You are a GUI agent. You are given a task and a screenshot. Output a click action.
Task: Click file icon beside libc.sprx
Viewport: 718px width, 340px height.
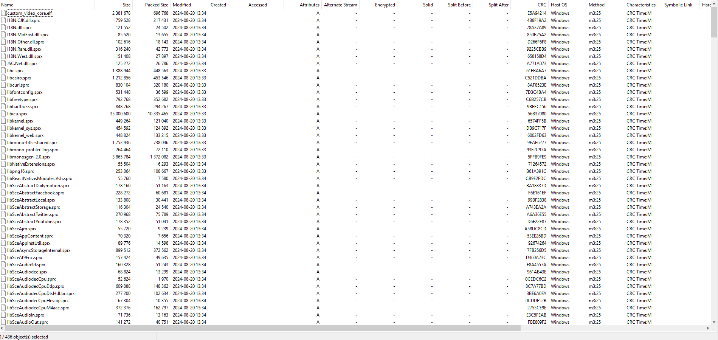pyautogui.click(x=3, y=71)
